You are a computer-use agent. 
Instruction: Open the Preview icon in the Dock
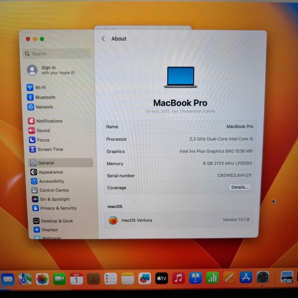[287, 277]
